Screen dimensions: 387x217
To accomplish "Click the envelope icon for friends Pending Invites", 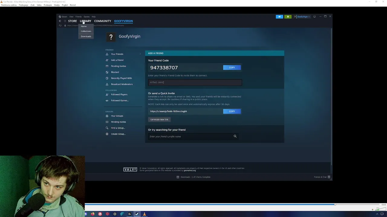I will click(107, 66).
